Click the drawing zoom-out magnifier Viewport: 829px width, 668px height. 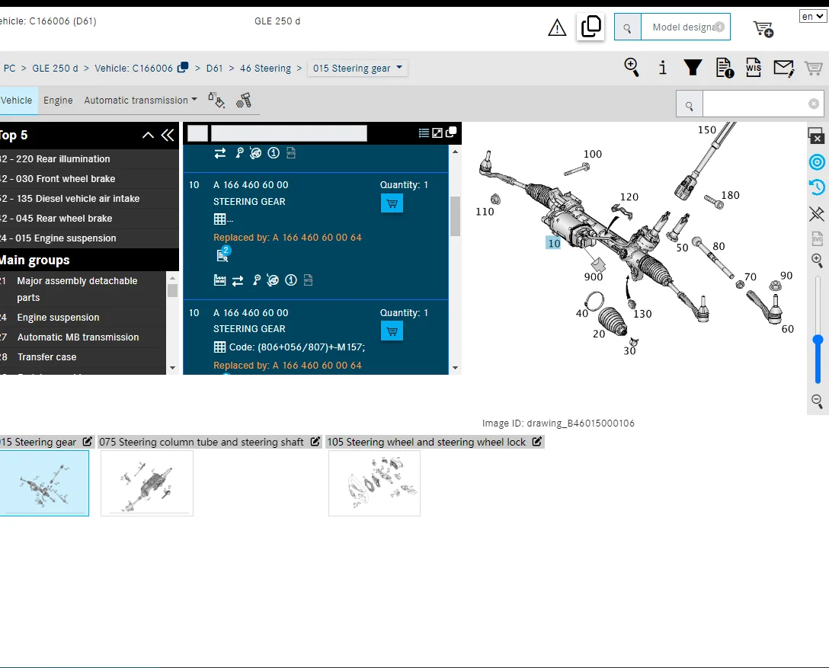(817, 401)
